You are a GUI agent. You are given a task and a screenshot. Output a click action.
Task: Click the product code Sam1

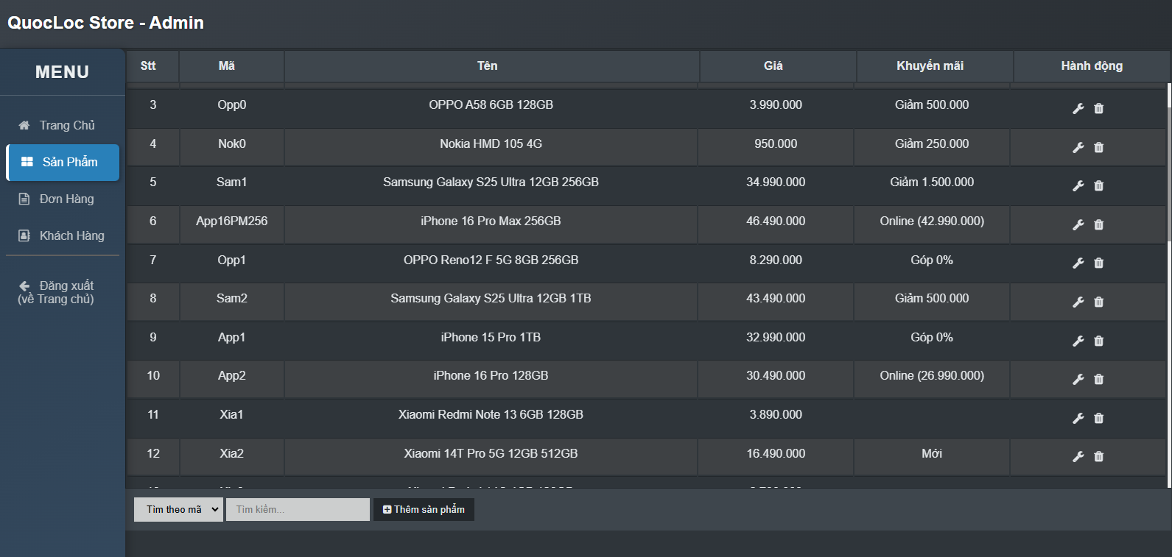[232, 182]
